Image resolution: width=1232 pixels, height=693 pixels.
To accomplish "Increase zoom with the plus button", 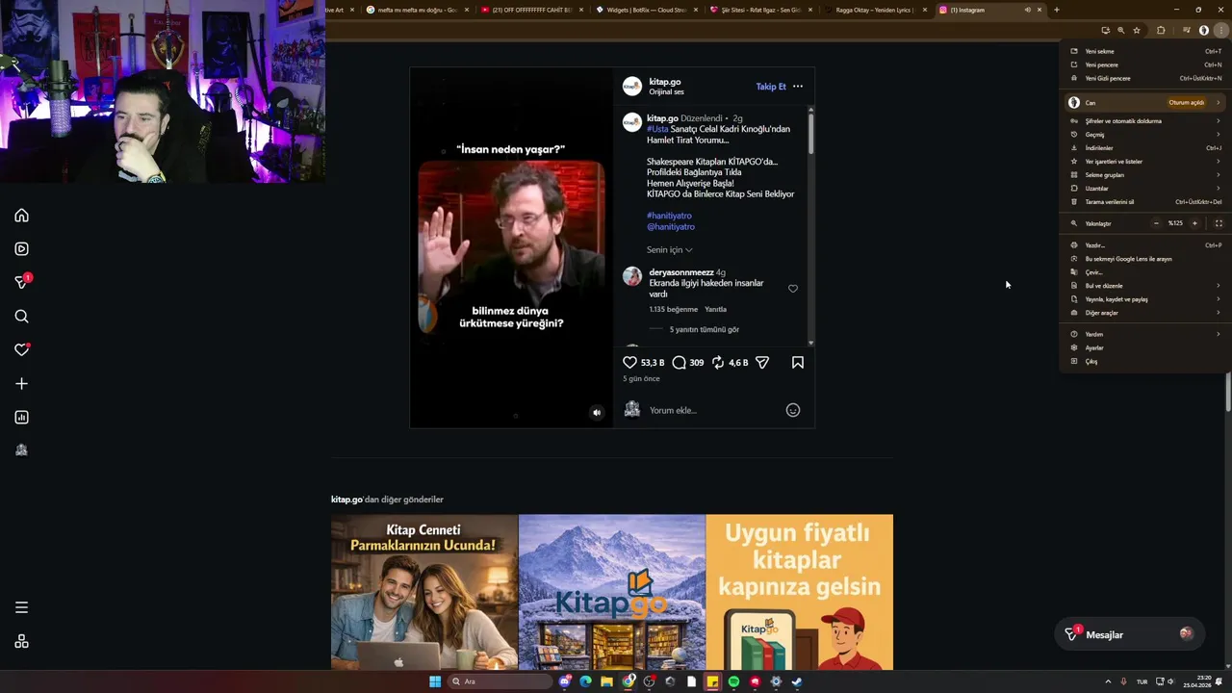I will coord(1194,223).
